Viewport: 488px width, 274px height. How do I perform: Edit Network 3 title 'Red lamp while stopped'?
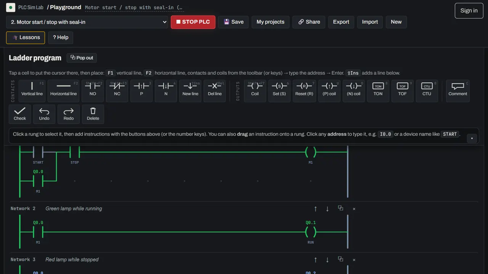72,260
